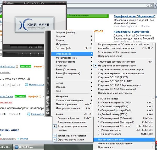Choose 'Выход' to exit KMPlayer
The width and height of the screenshot is (157, 150).
point(72,114)
